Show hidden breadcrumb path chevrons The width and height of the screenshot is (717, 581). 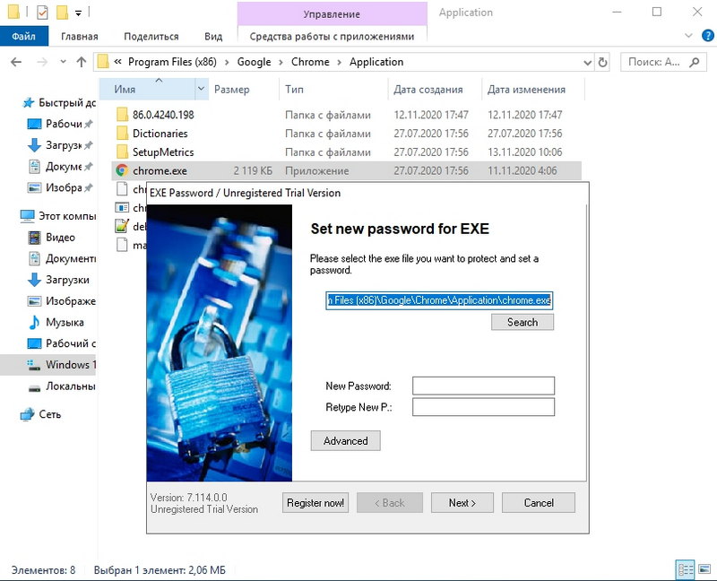(117, 62)
